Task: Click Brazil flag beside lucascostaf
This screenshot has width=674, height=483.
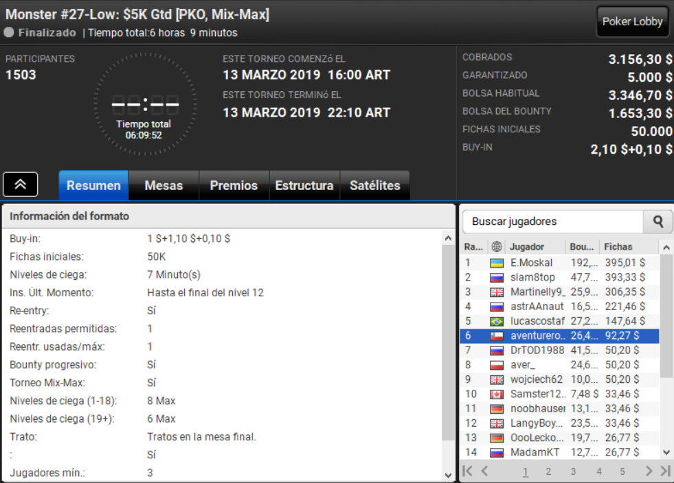Action: point(497,321)
